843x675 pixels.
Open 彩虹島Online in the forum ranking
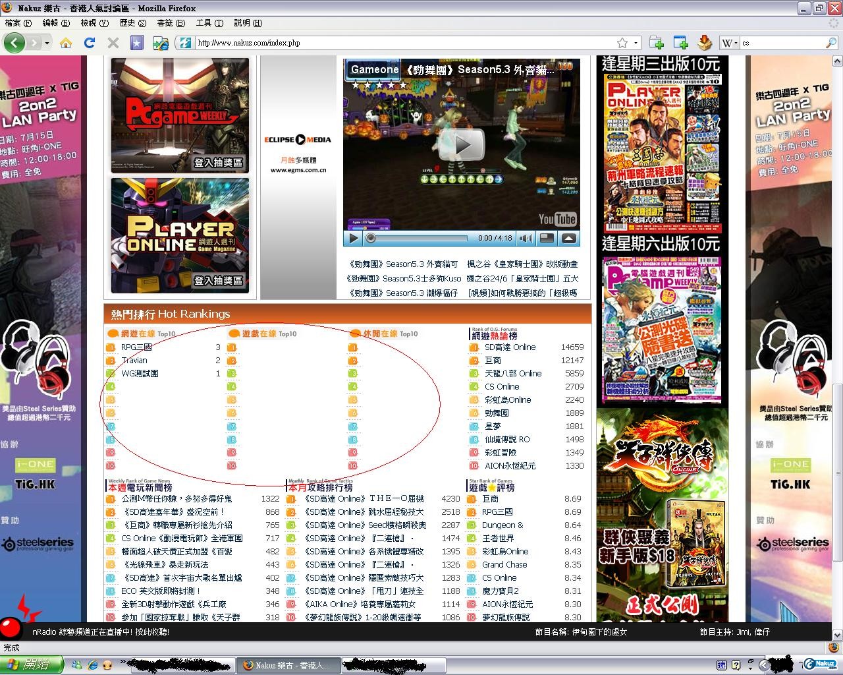coord(508,400)
